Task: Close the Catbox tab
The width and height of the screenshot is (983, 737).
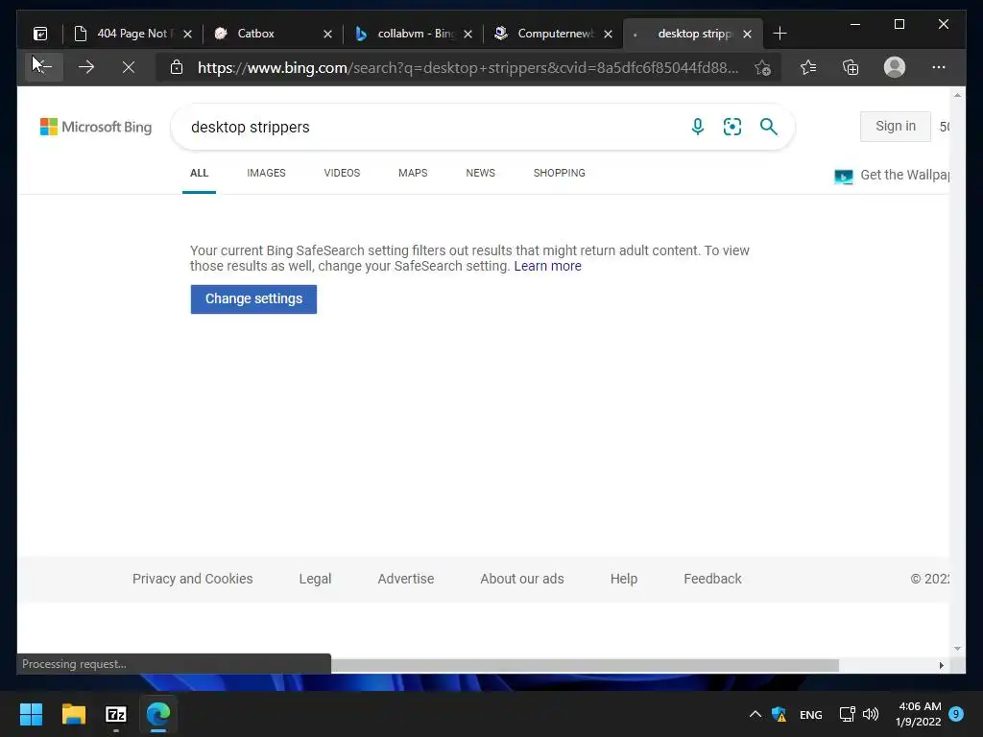Action: [327, 34]
